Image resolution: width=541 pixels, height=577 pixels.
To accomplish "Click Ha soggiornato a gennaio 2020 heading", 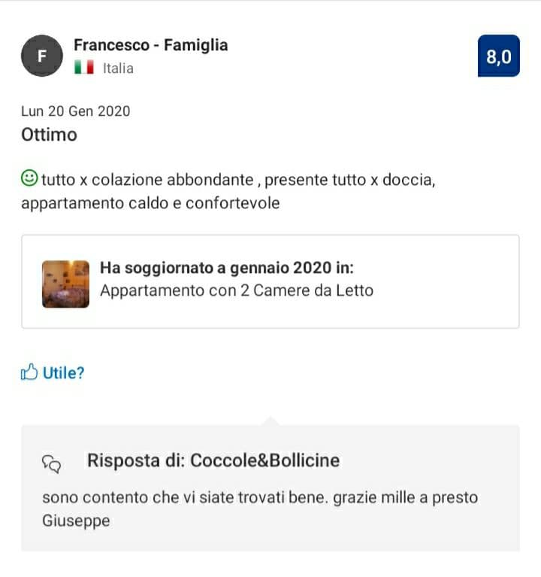I will click(227, 268).
